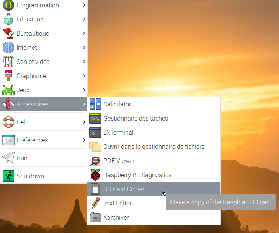Open the Jeux menu entry
This screenshot has width=279, height=233.
tap(44, 90)
